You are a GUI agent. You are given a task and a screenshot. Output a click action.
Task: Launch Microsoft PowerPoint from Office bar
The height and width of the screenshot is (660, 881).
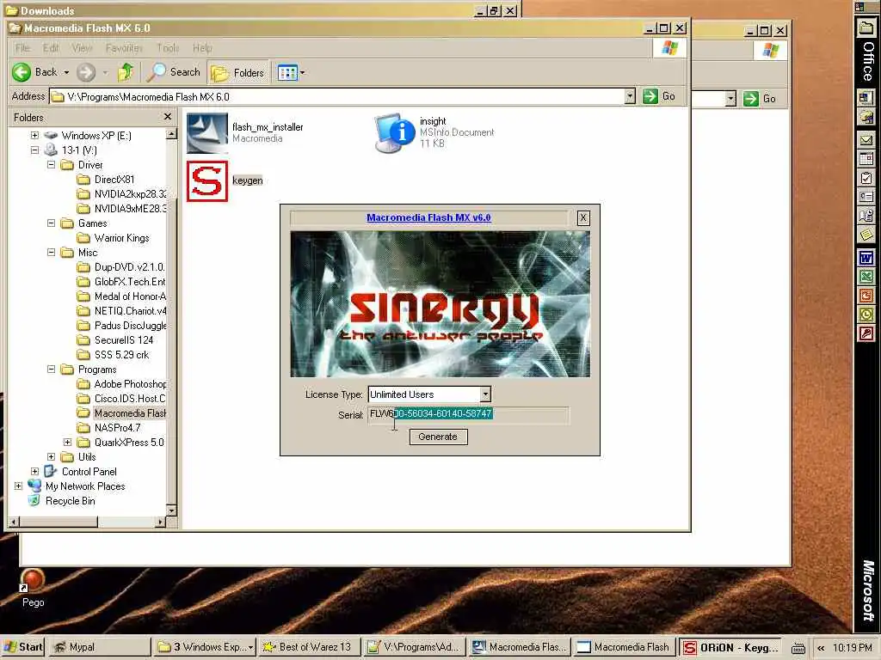click(x=866, y=296)
